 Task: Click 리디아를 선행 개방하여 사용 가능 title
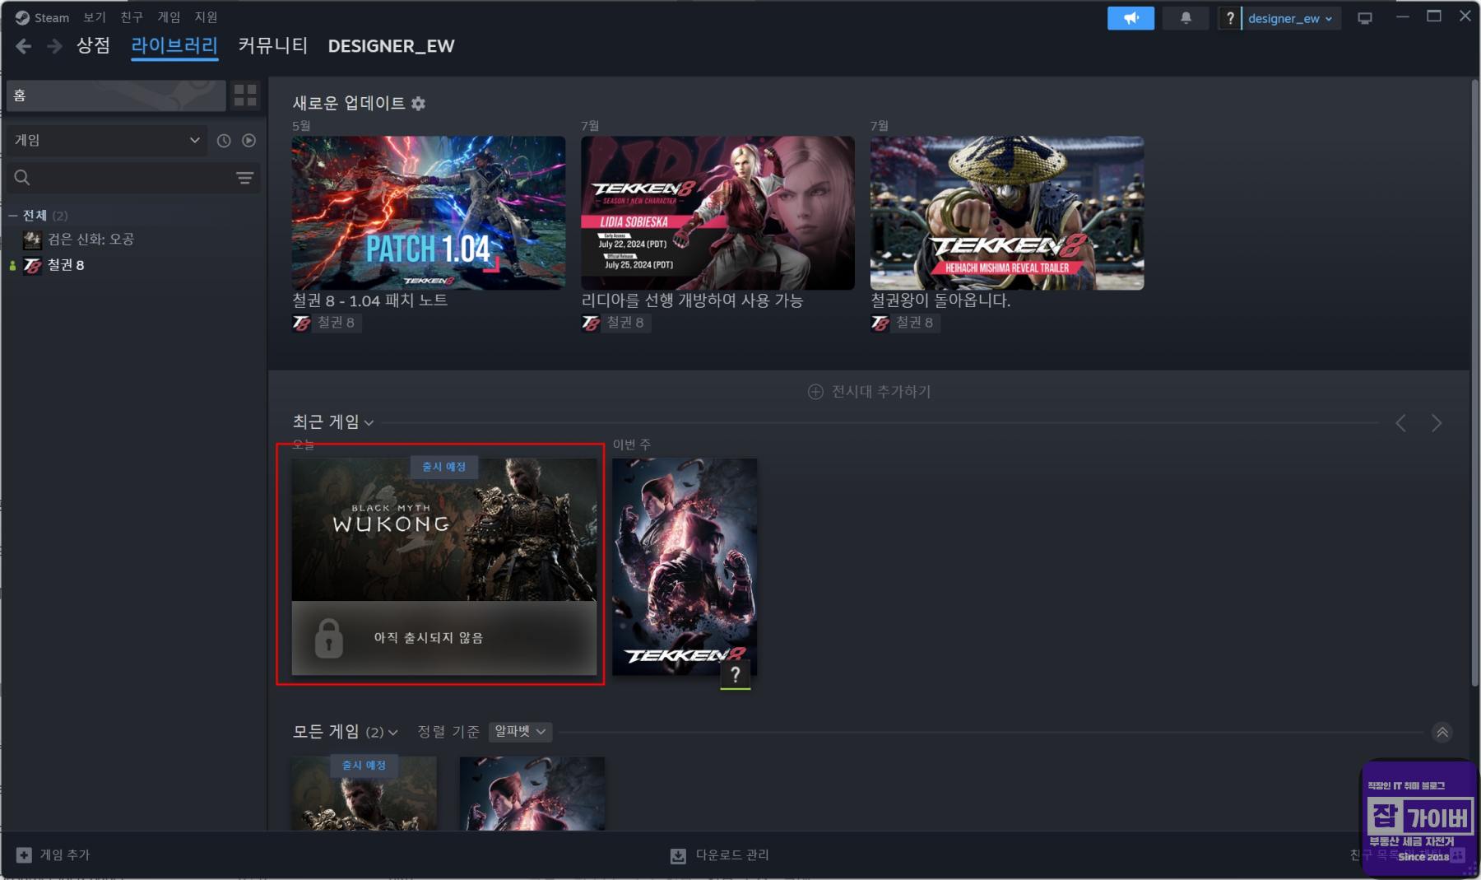click(692, 300)
